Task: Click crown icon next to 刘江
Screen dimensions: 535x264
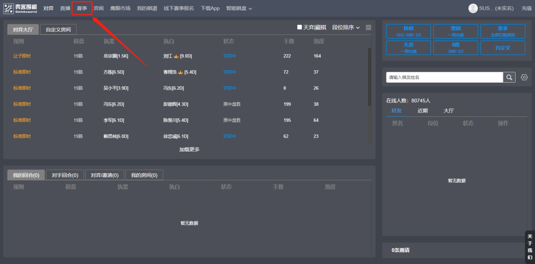Action: tap(176, 56)
